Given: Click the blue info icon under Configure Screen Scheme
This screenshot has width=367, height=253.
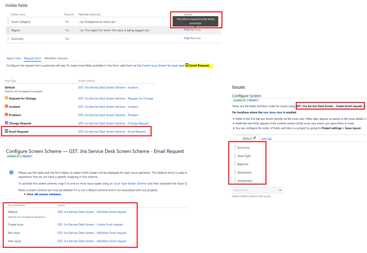Looking at the screenshot, I should (x=11, y=173).
